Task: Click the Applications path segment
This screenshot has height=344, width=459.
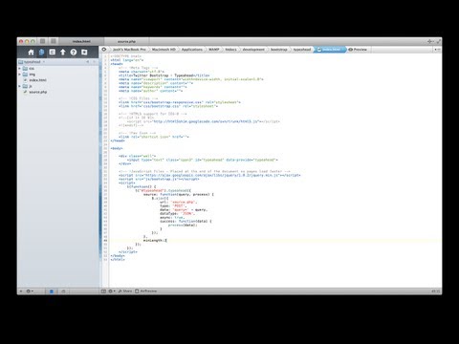Action: tap(192, 50)
